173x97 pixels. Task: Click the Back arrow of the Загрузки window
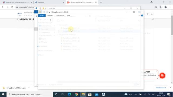pos(37,16)
